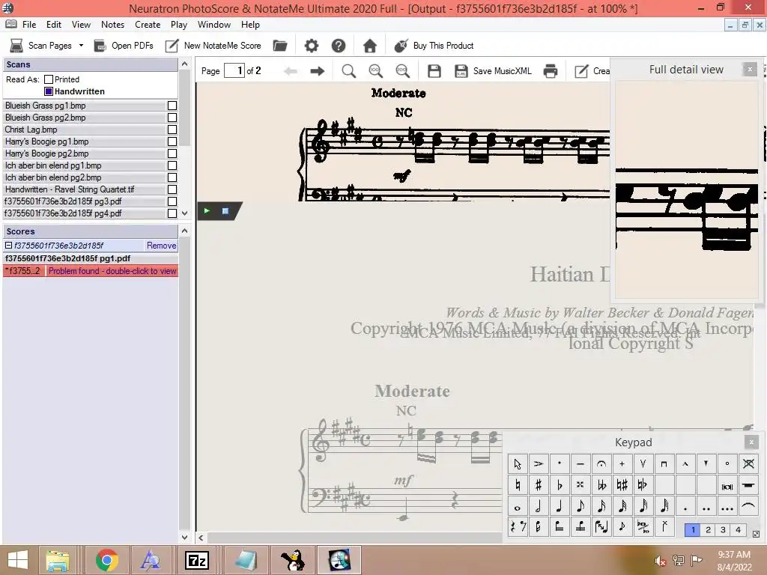Image resolution: width=767 pixels, height=575 pixels.
Task: Close the Keypad panel
Action: click(x=751, y=442)
